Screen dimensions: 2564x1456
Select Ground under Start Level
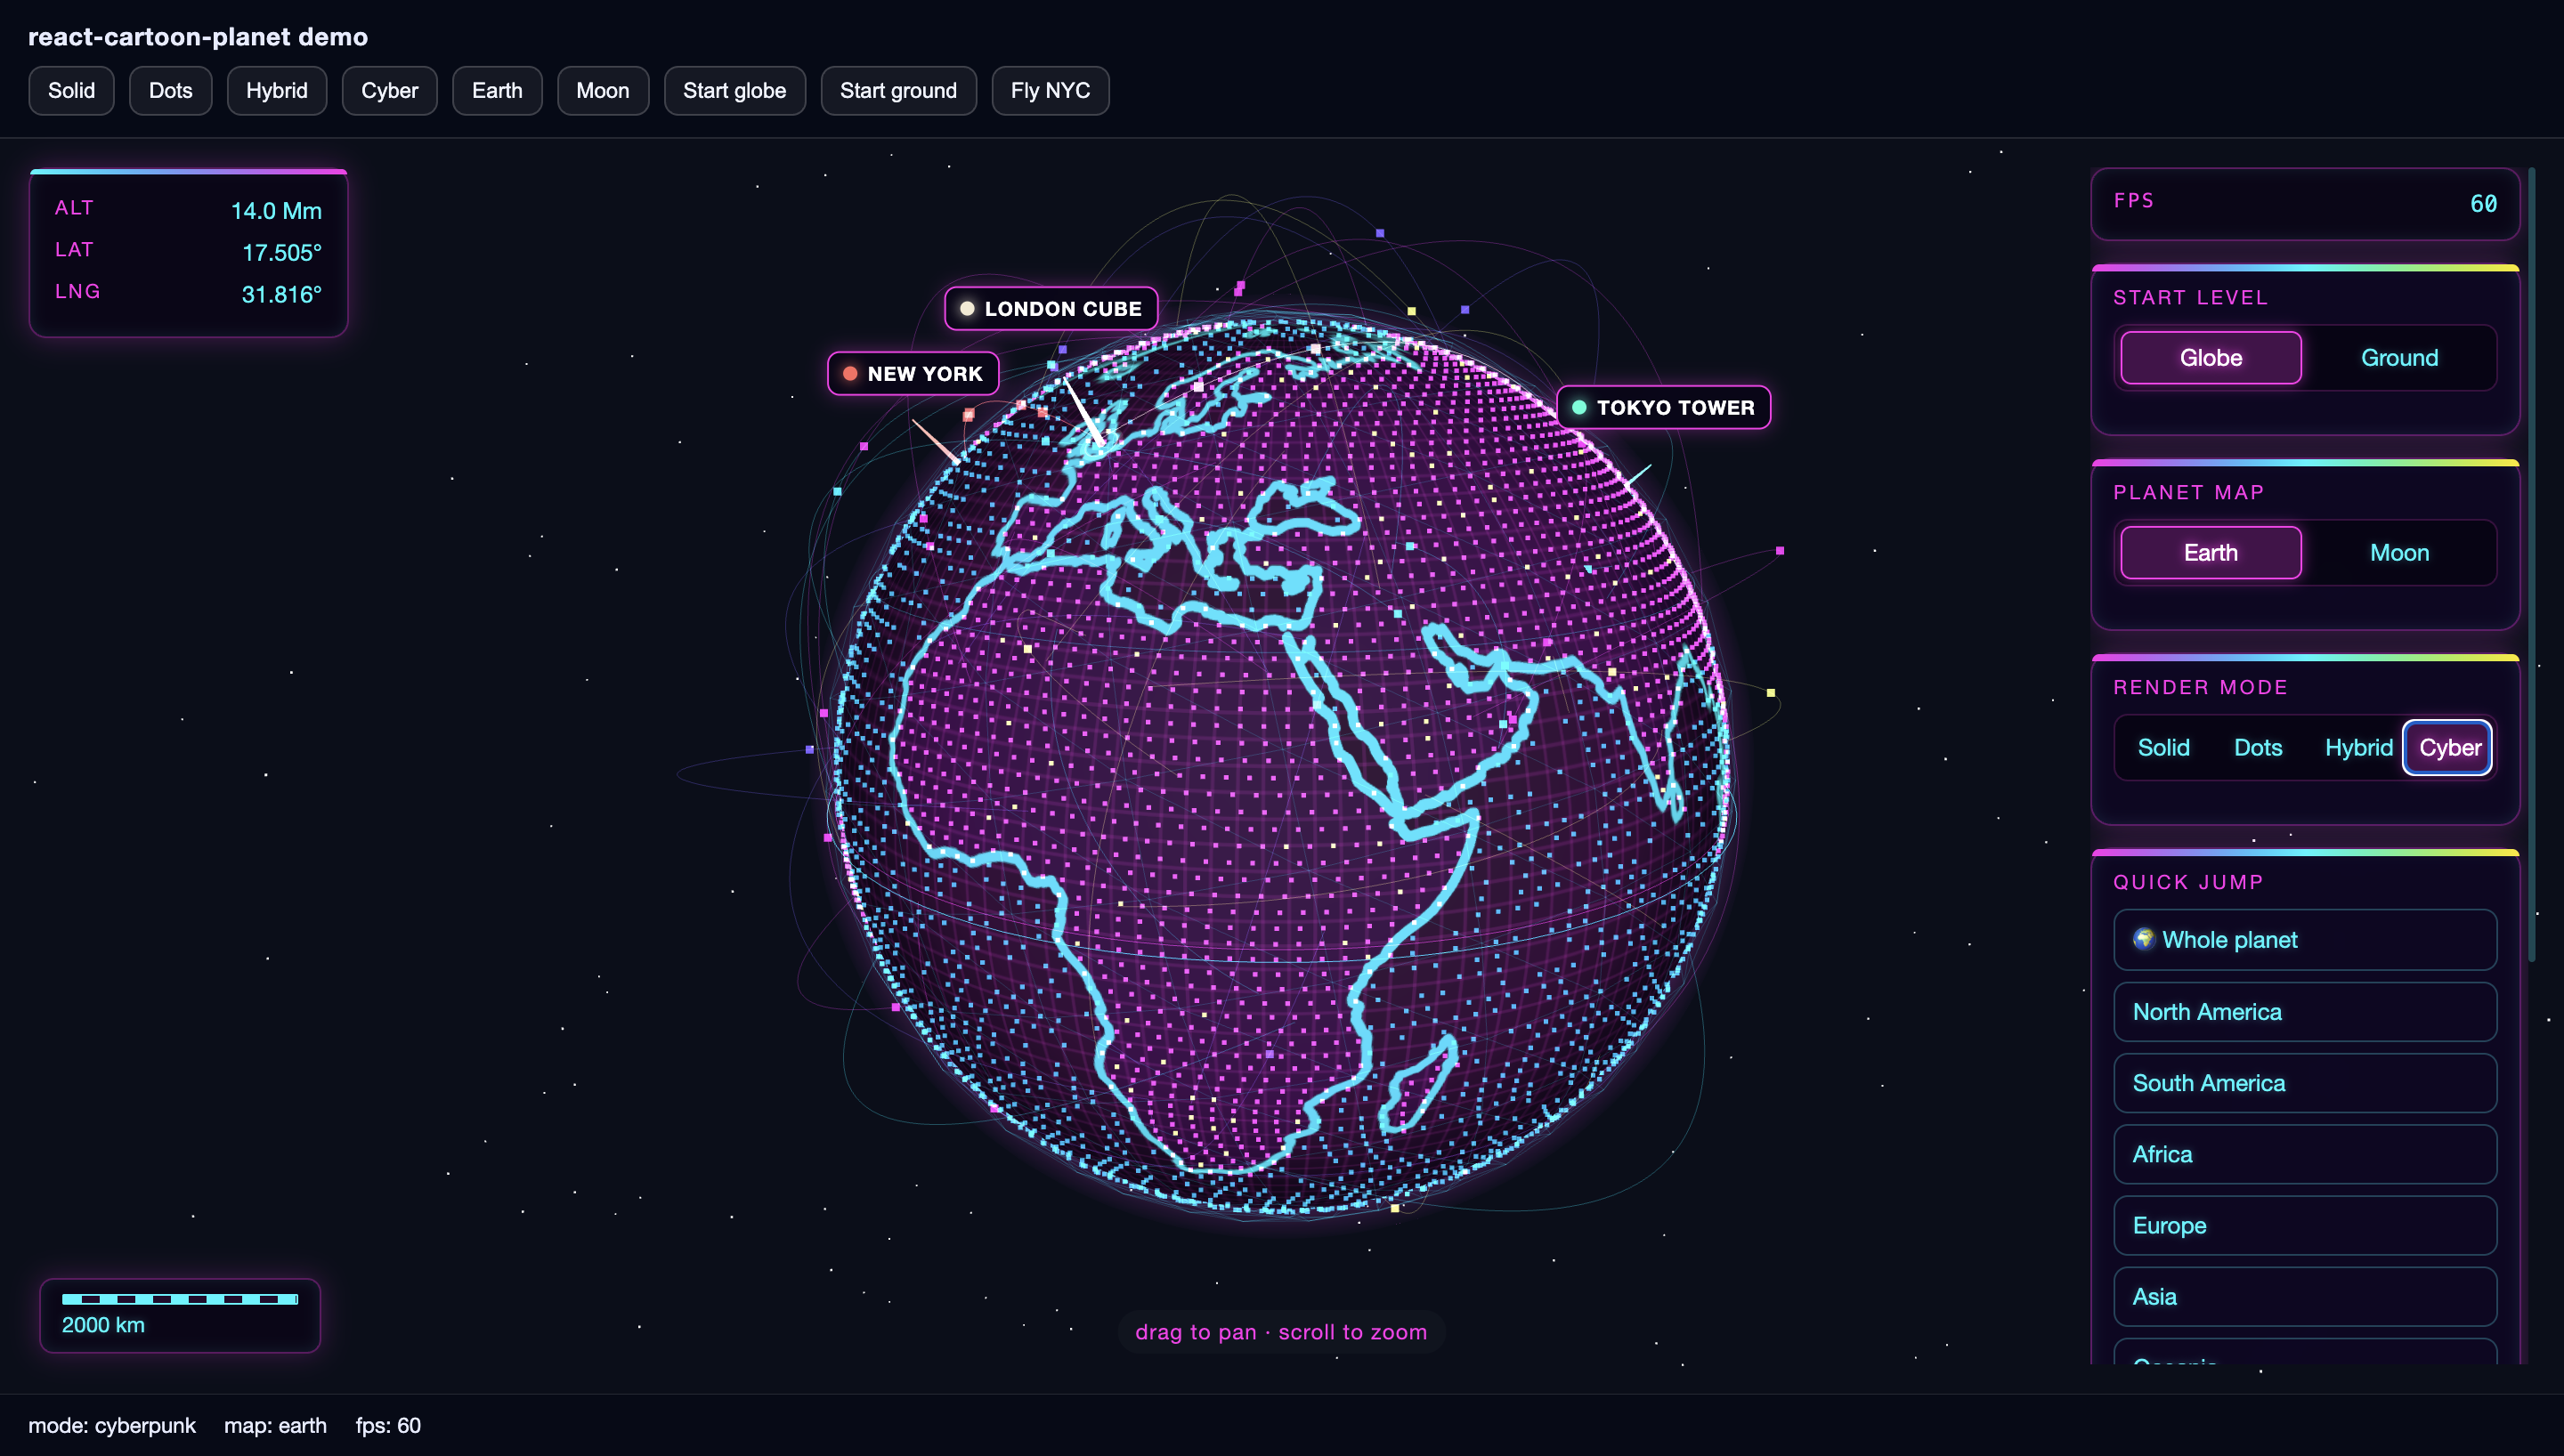pyautogui.click(x=2399, y=358)
